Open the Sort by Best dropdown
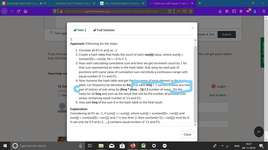This screenshot has height=150, width=268. tap(219, 95)
